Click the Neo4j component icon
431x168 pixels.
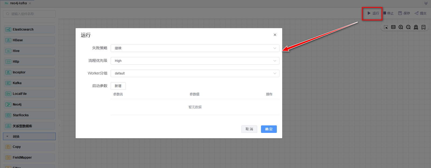(x=8, y=104)
